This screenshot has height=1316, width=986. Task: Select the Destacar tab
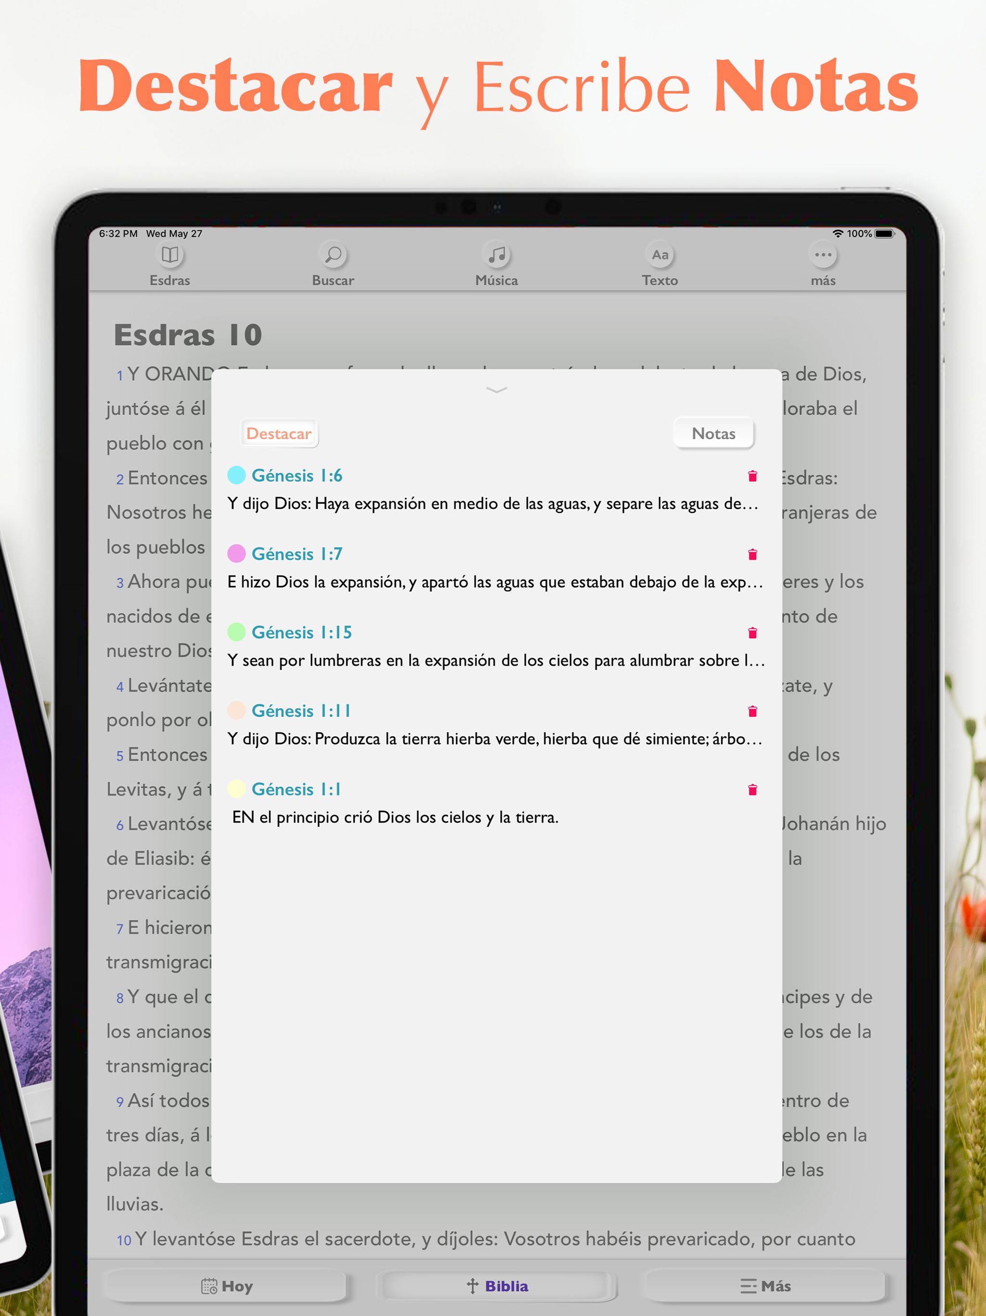(279, 434)
